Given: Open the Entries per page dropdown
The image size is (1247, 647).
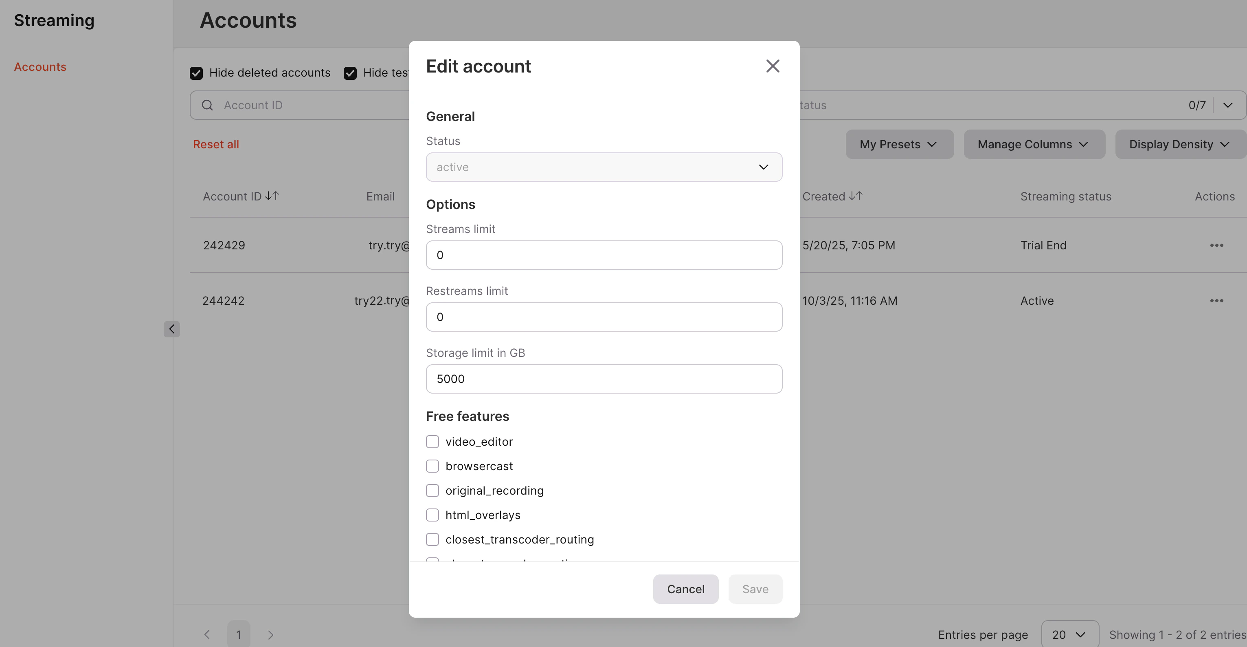Looking at the screenshot, I should click(x=1069, y=634).
